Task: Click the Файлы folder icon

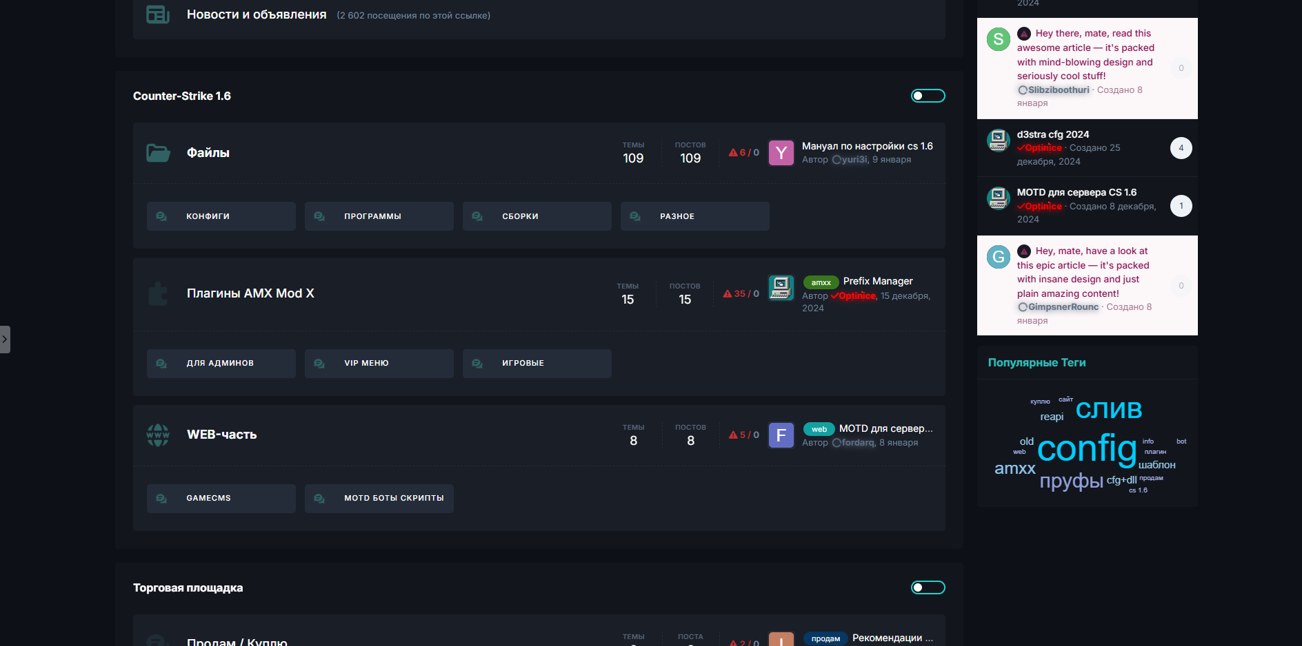Action: (158, 153)
